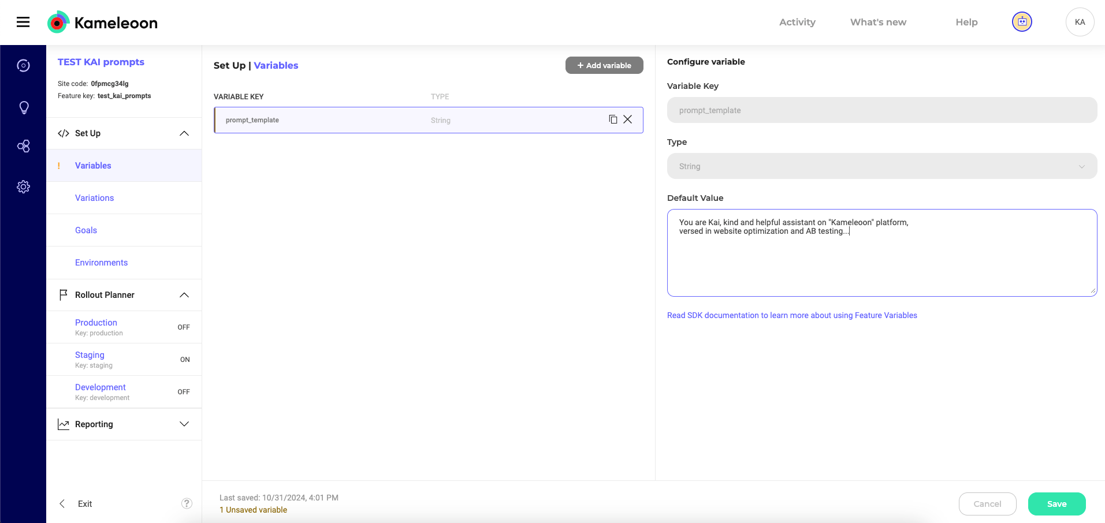Click the question mark help icon

(x=187, y=503)
